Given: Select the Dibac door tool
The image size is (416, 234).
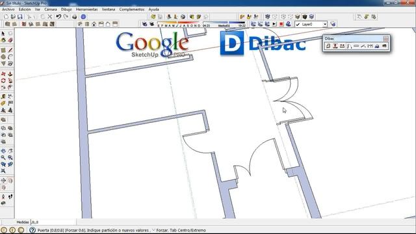Looking at the screenshot, I should pyautogui.click(x=349, y=46).
